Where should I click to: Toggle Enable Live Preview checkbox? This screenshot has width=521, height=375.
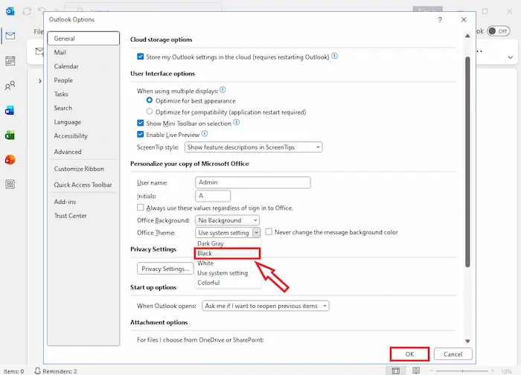pyautogui.click(x=140, y=135)
